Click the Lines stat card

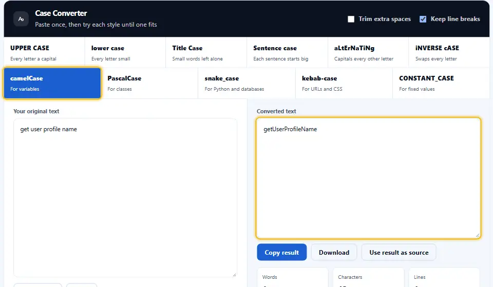[x=444, y=277]
